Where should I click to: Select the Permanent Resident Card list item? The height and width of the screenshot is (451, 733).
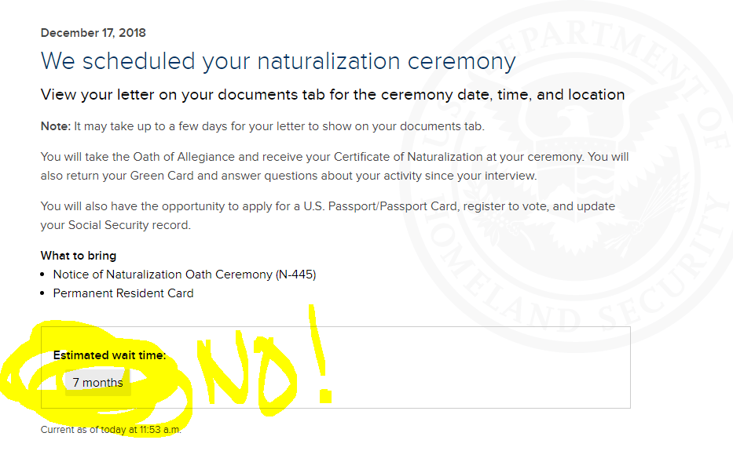[123, 293]
